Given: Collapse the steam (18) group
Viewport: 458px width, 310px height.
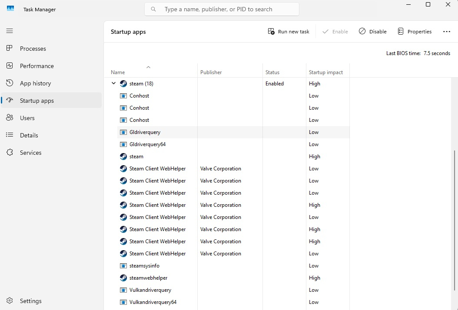Looking at the screenshot, I should coord(113,83).
